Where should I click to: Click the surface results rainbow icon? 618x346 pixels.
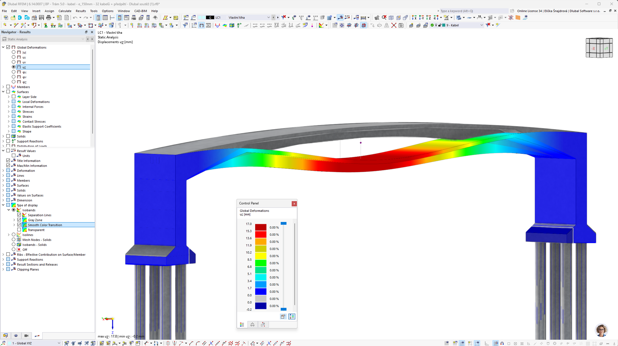(x=225, y=25)
